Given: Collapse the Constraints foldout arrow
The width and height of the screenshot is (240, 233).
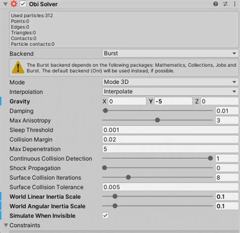Looking at the screenshot, I should point(6,225).
